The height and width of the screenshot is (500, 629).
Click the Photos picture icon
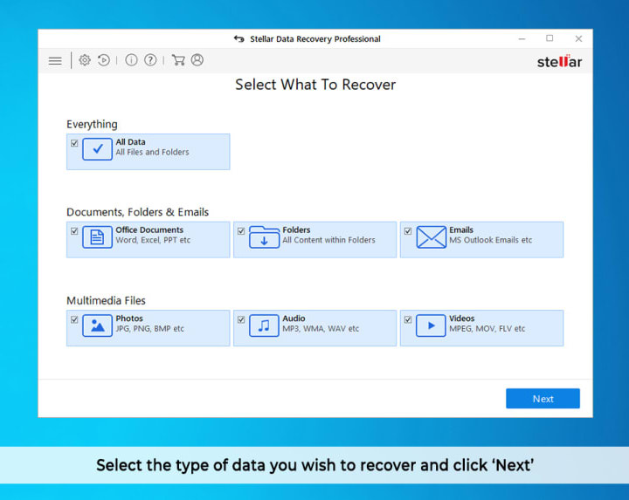97,326
